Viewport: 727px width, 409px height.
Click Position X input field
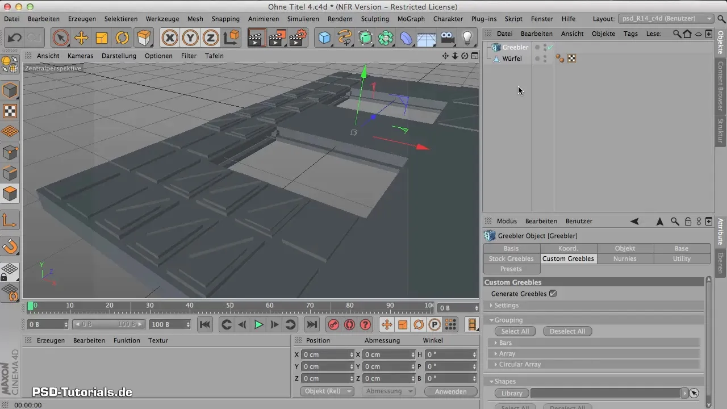tap(328, 354)
